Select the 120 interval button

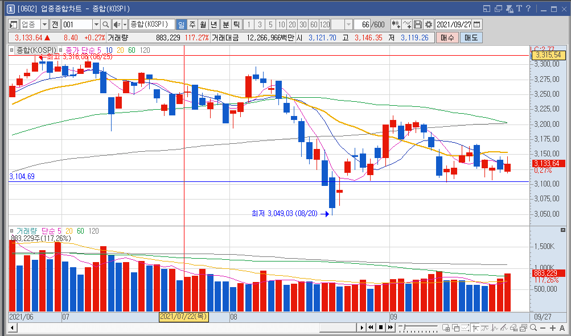tap(325, 24)
